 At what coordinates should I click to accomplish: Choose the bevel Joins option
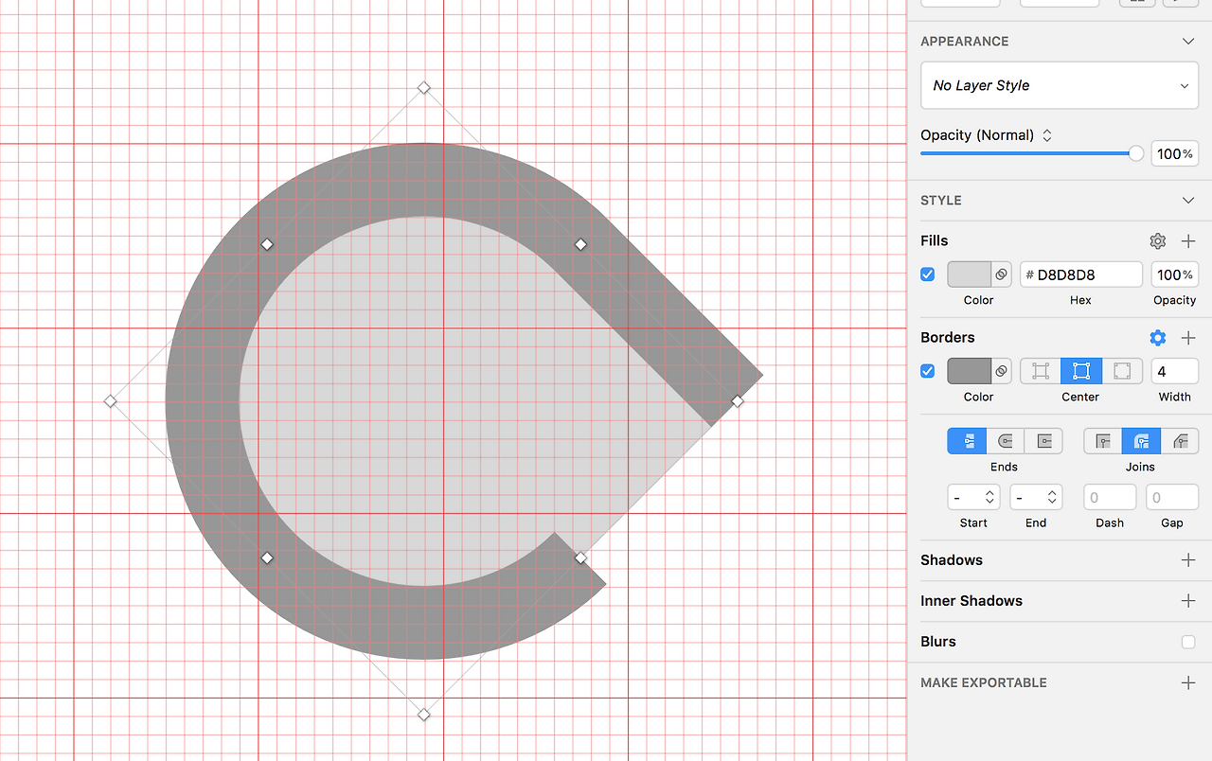1180,441
